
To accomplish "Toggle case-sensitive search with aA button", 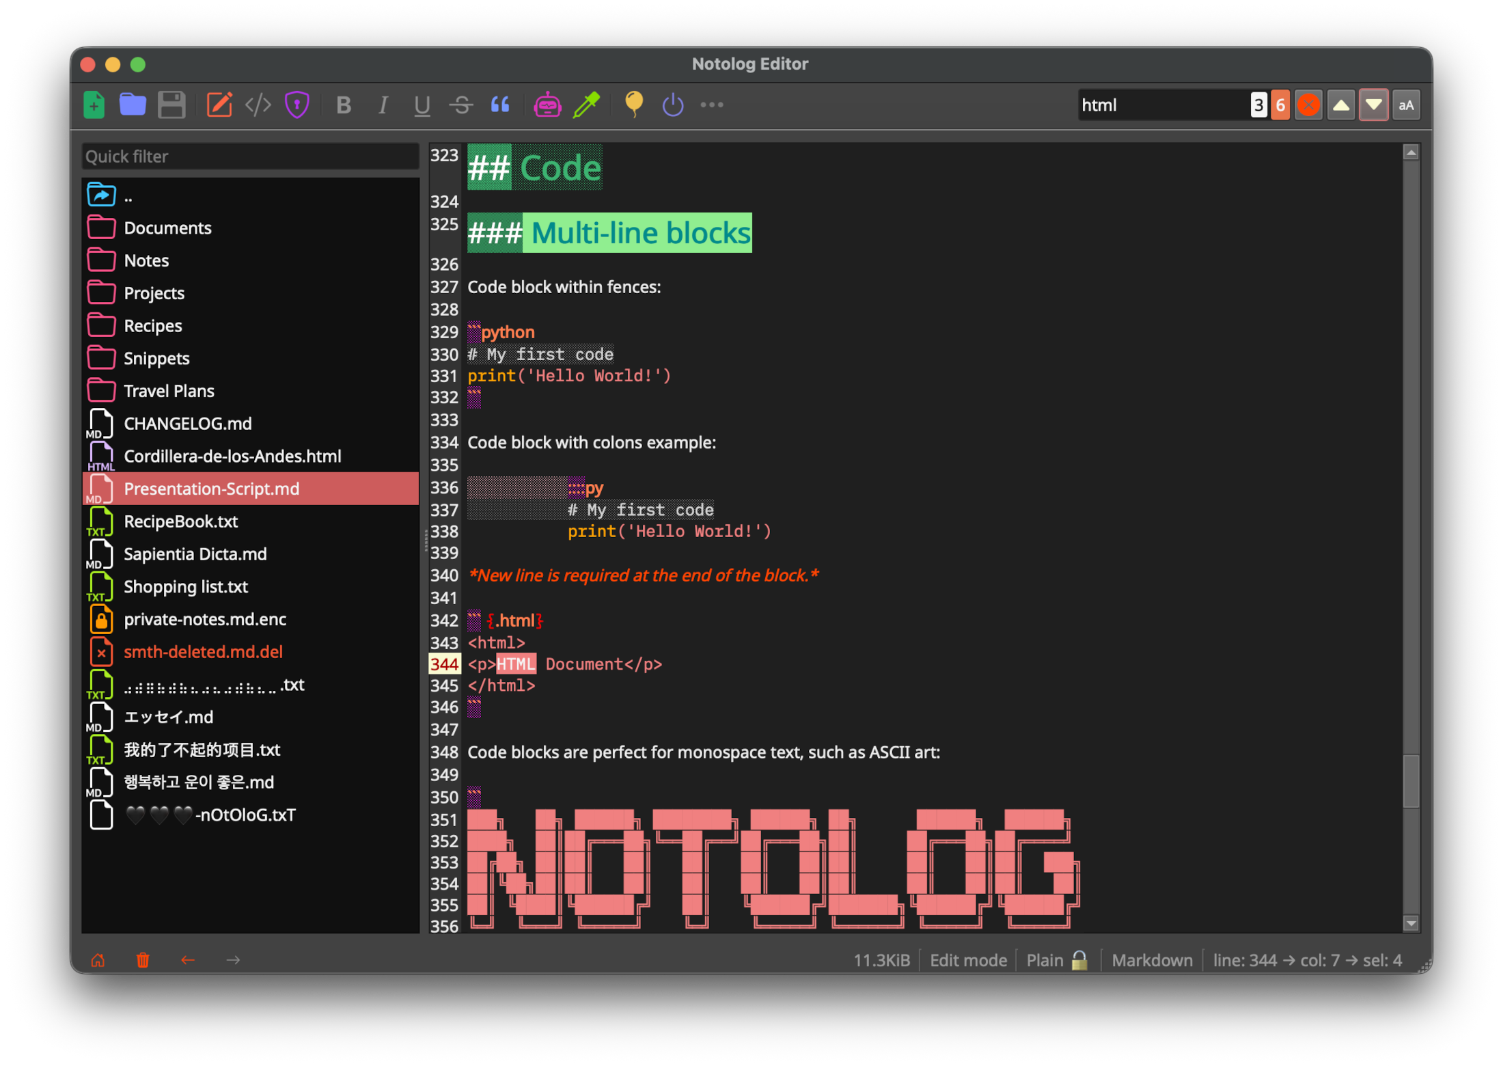I will 1405,105.
